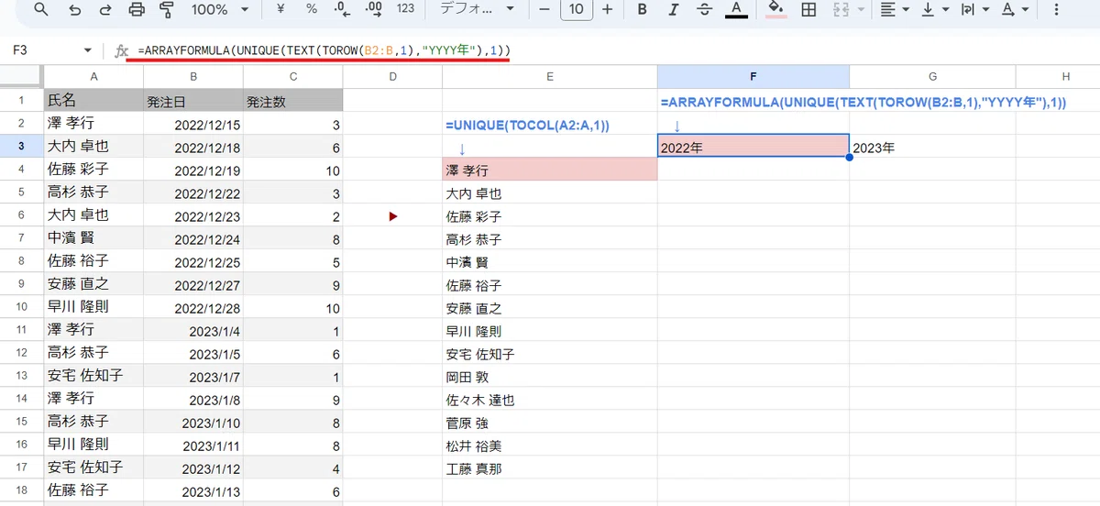Viewport: 1100px width, 506px height.
Task: Click the 発注数 header cell
Action: click(x=293, y=100)
